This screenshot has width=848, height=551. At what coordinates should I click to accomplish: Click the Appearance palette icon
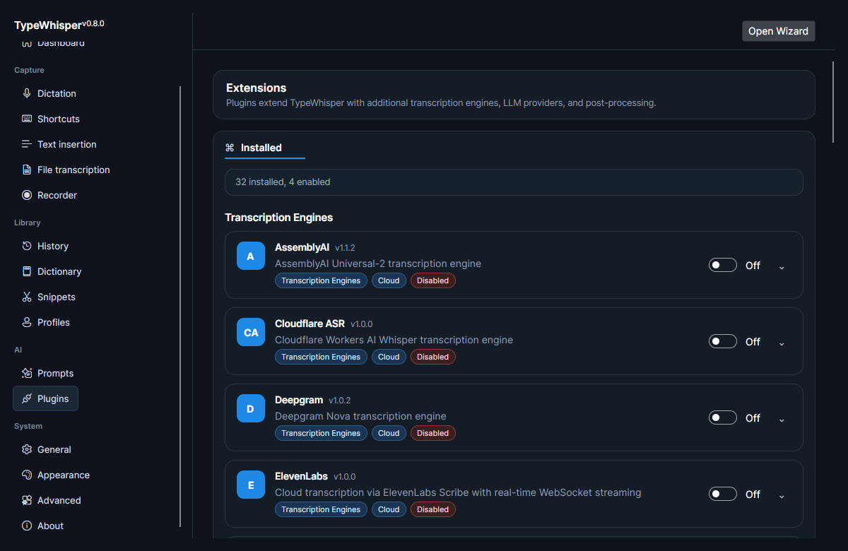pyautogui.click(x=27, y=475)
